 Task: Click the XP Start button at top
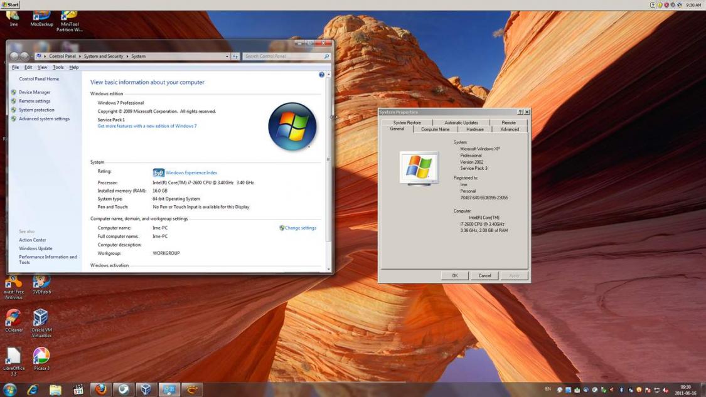[10, 4]
